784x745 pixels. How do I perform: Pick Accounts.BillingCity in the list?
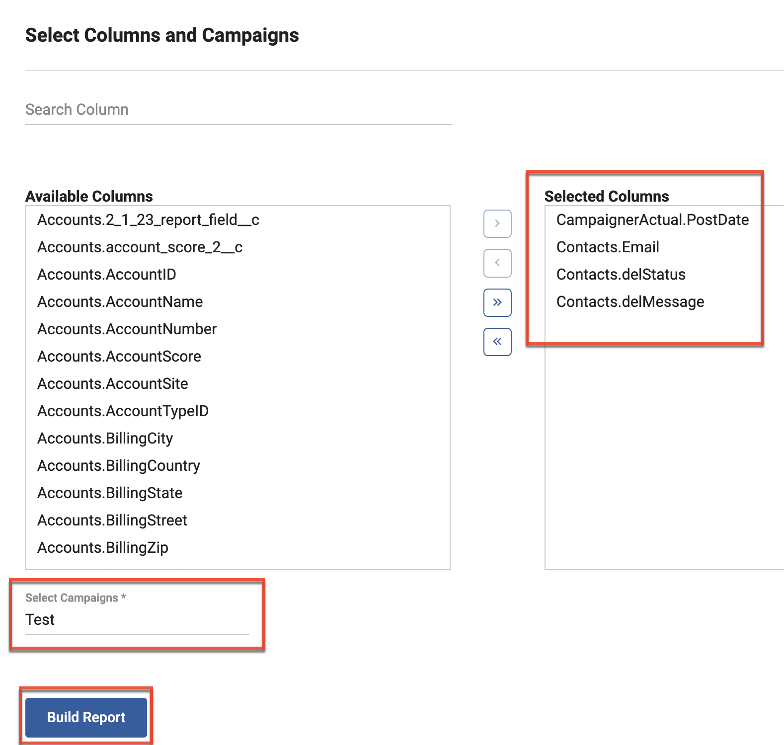(x=105, y=439)
